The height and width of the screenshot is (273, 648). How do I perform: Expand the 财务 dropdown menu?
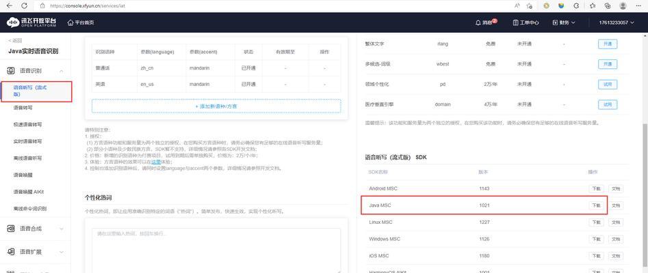click(x=564, y=23)
